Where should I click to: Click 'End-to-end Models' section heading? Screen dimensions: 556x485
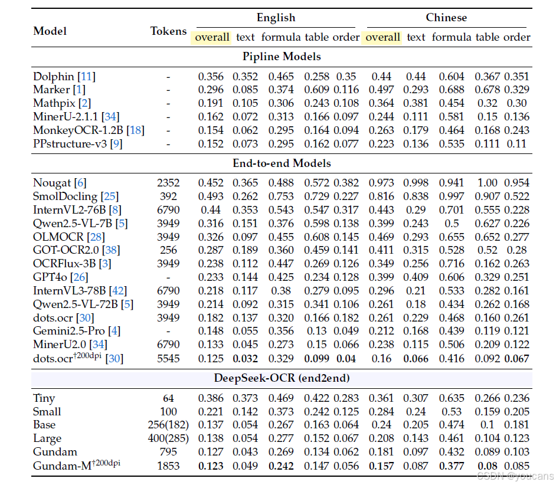(282, 163)
